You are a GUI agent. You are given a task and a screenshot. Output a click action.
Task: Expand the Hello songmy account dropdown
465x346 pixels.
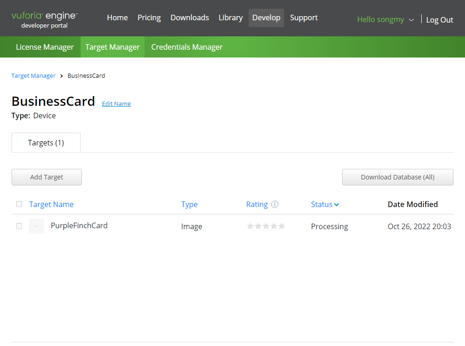click(x=411, y=20)
